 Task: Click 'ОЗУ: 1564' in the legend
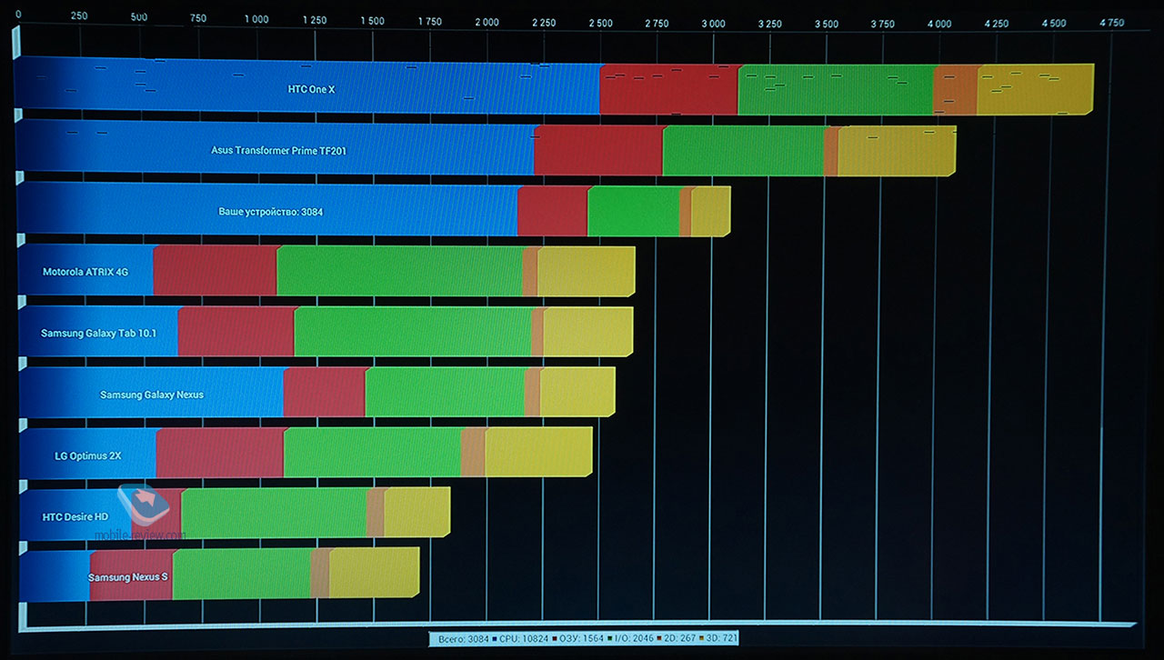pyautogui.click(x=581, y=638)
